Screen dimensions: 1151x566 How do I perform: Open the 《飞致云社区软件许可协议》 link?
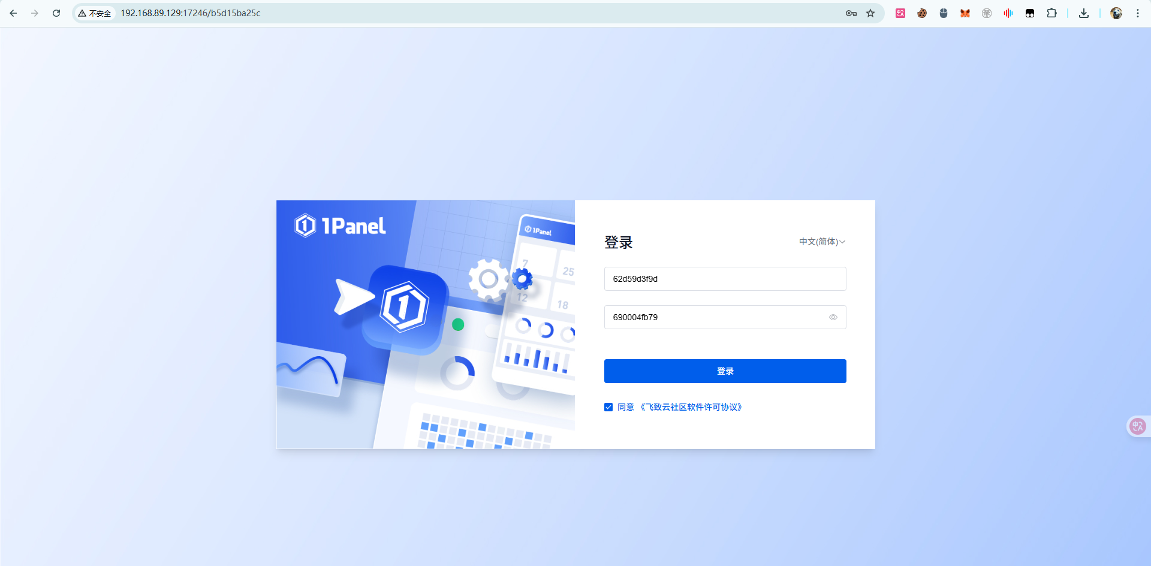coord(691,407)
